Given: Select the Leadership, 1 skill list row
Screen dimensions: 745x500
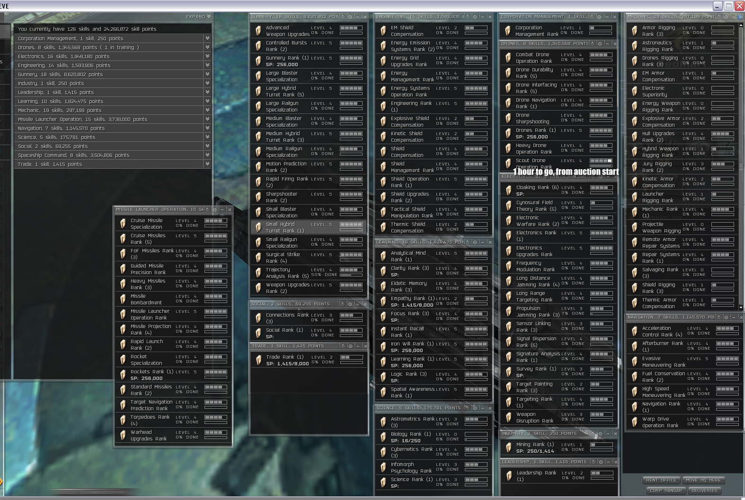Looking at the screenshot, I should pyautogui.click(x=113, y=92).
